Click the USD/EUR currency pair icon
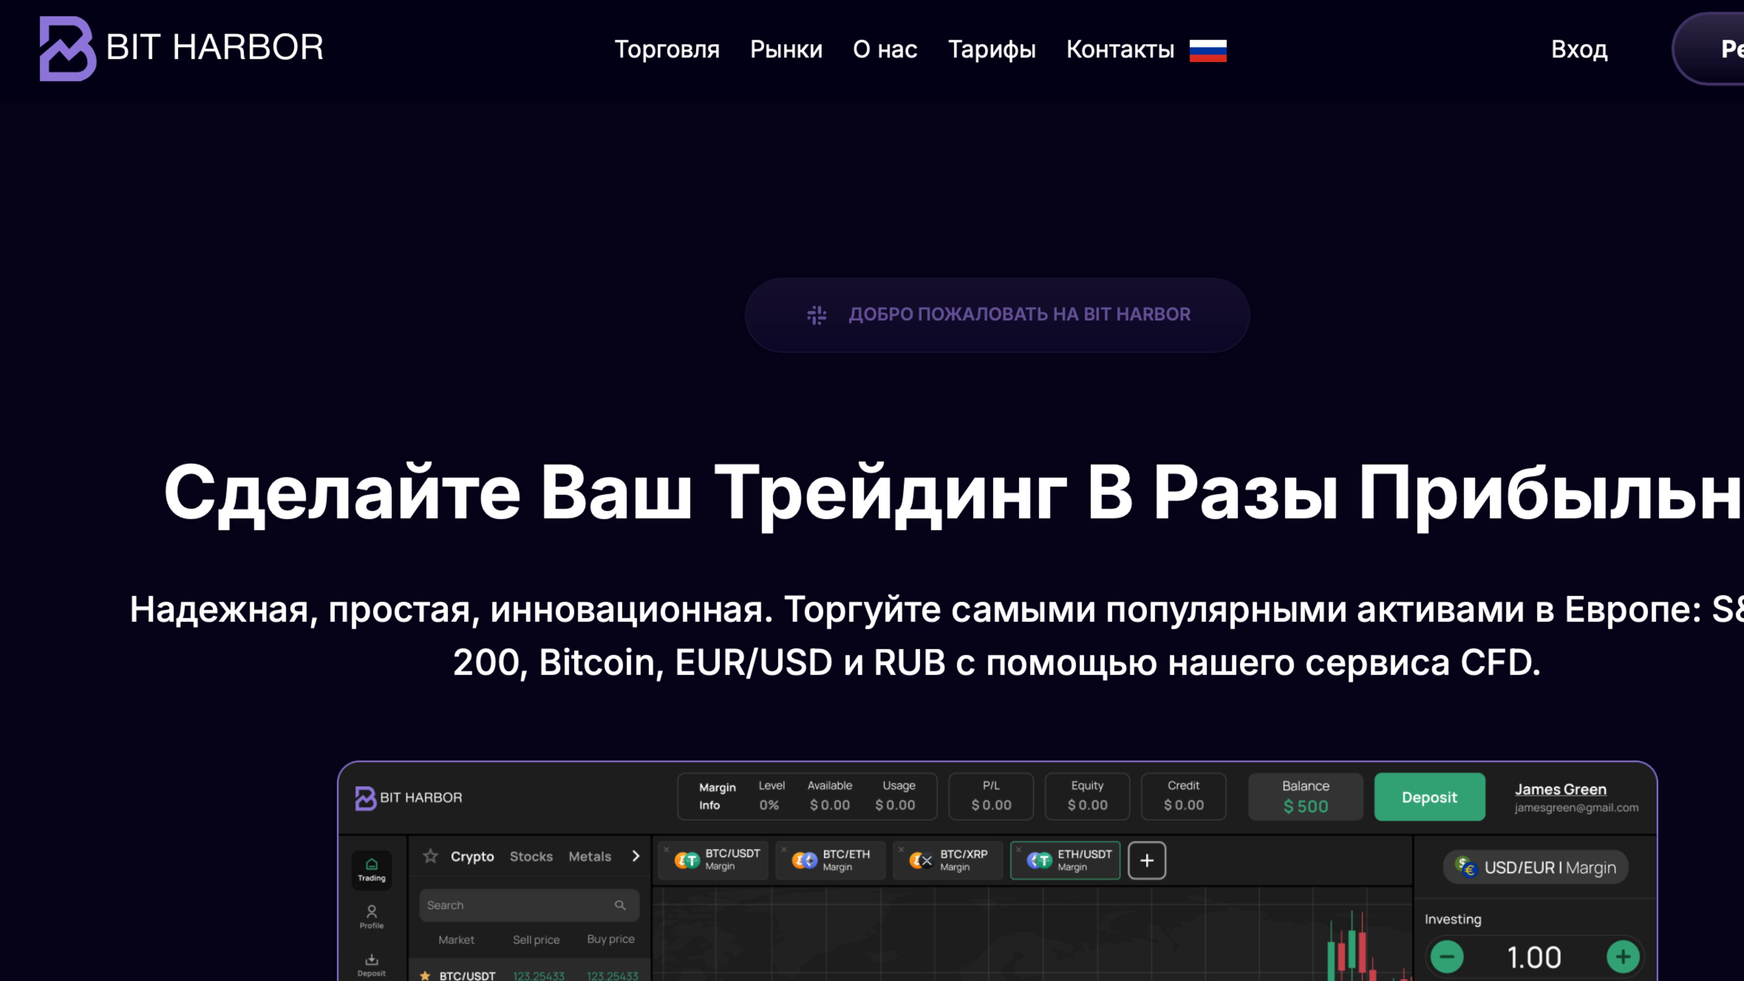 (1466, 867)
